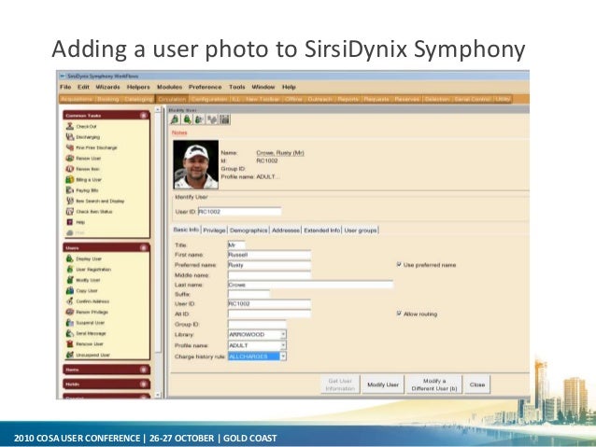Image resolution: width=596 pixels, height=447 pixels.
Task: Switch to the Privilege tab
Action: pyautogui.click(x=214, y=230)
